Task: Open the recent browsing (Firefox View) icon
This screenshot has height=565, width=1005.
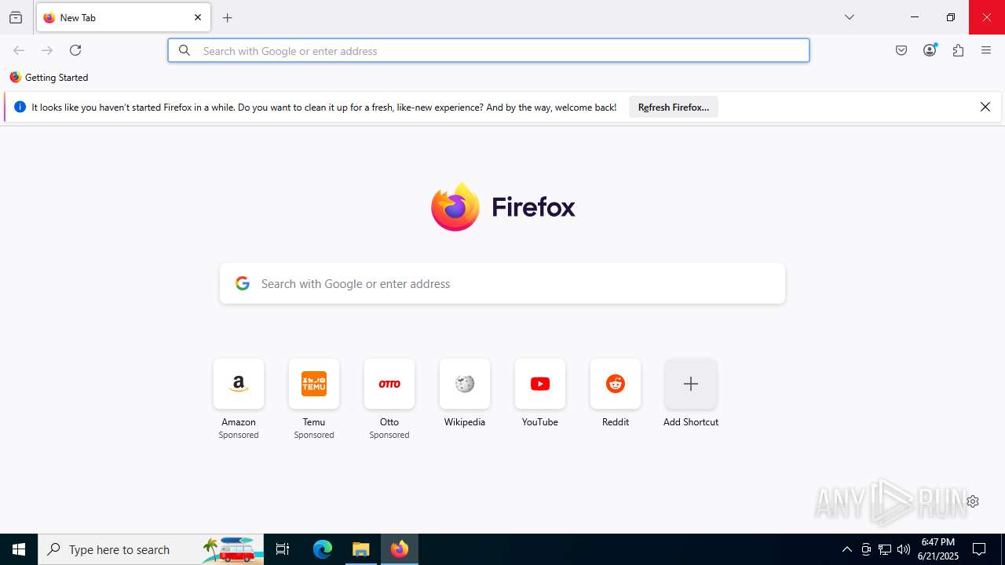Action: (x=16, y=17)
